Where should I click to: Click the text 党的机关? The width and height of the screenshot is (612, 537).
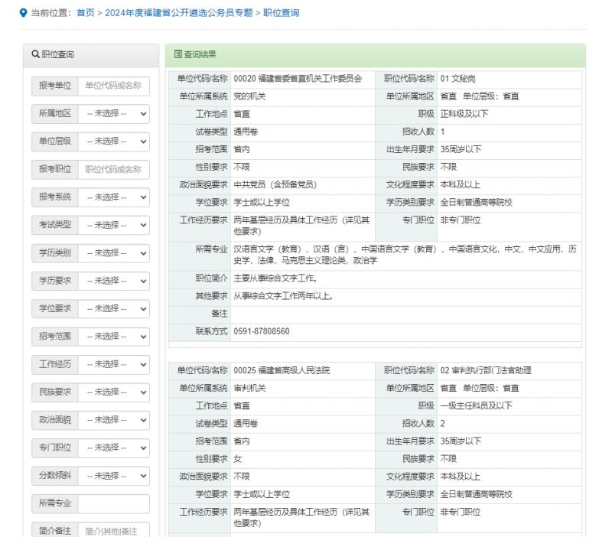[x=249, y=96]
